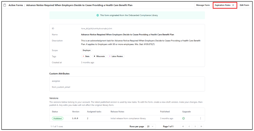This screenshot has height=131, width=254.
Task: Click the globe icon in the library banner
Action: coord(98,15)
